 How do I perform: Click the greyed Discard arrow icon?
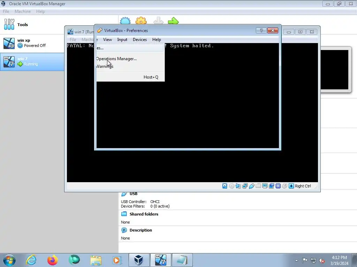159,21
